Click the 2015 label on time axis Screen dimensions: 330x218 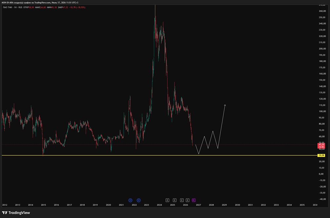(x=43, y=205)
